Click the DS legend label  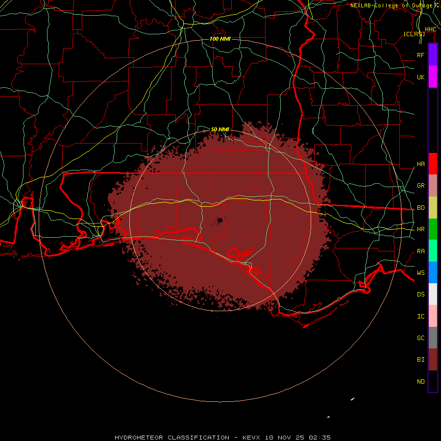420,294
